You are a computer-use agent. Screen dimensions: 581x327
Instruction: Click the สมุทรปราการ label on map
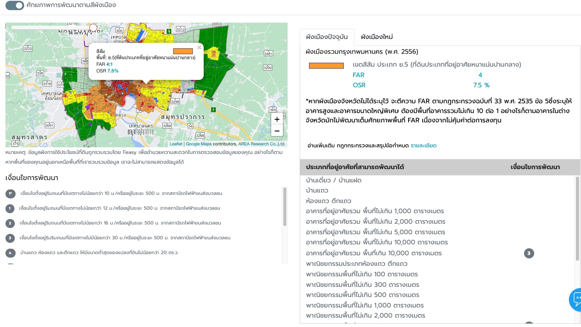[183, 117]
